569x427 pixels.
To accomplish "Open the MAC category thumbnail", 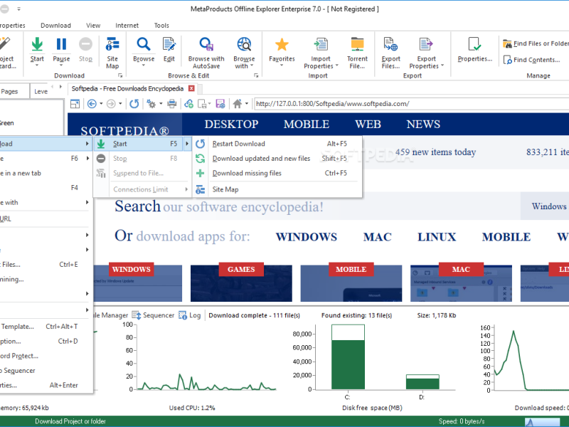I will pyautogui.click(x=461, y=282).
